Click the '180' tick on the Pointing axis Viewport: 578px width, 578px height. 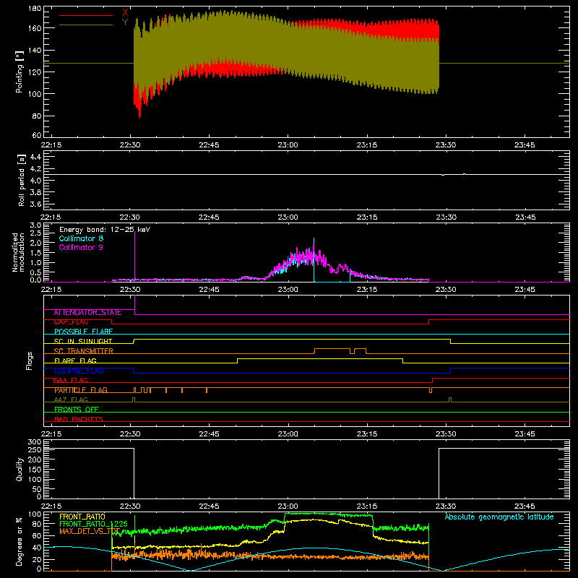(x=35, y=9)
